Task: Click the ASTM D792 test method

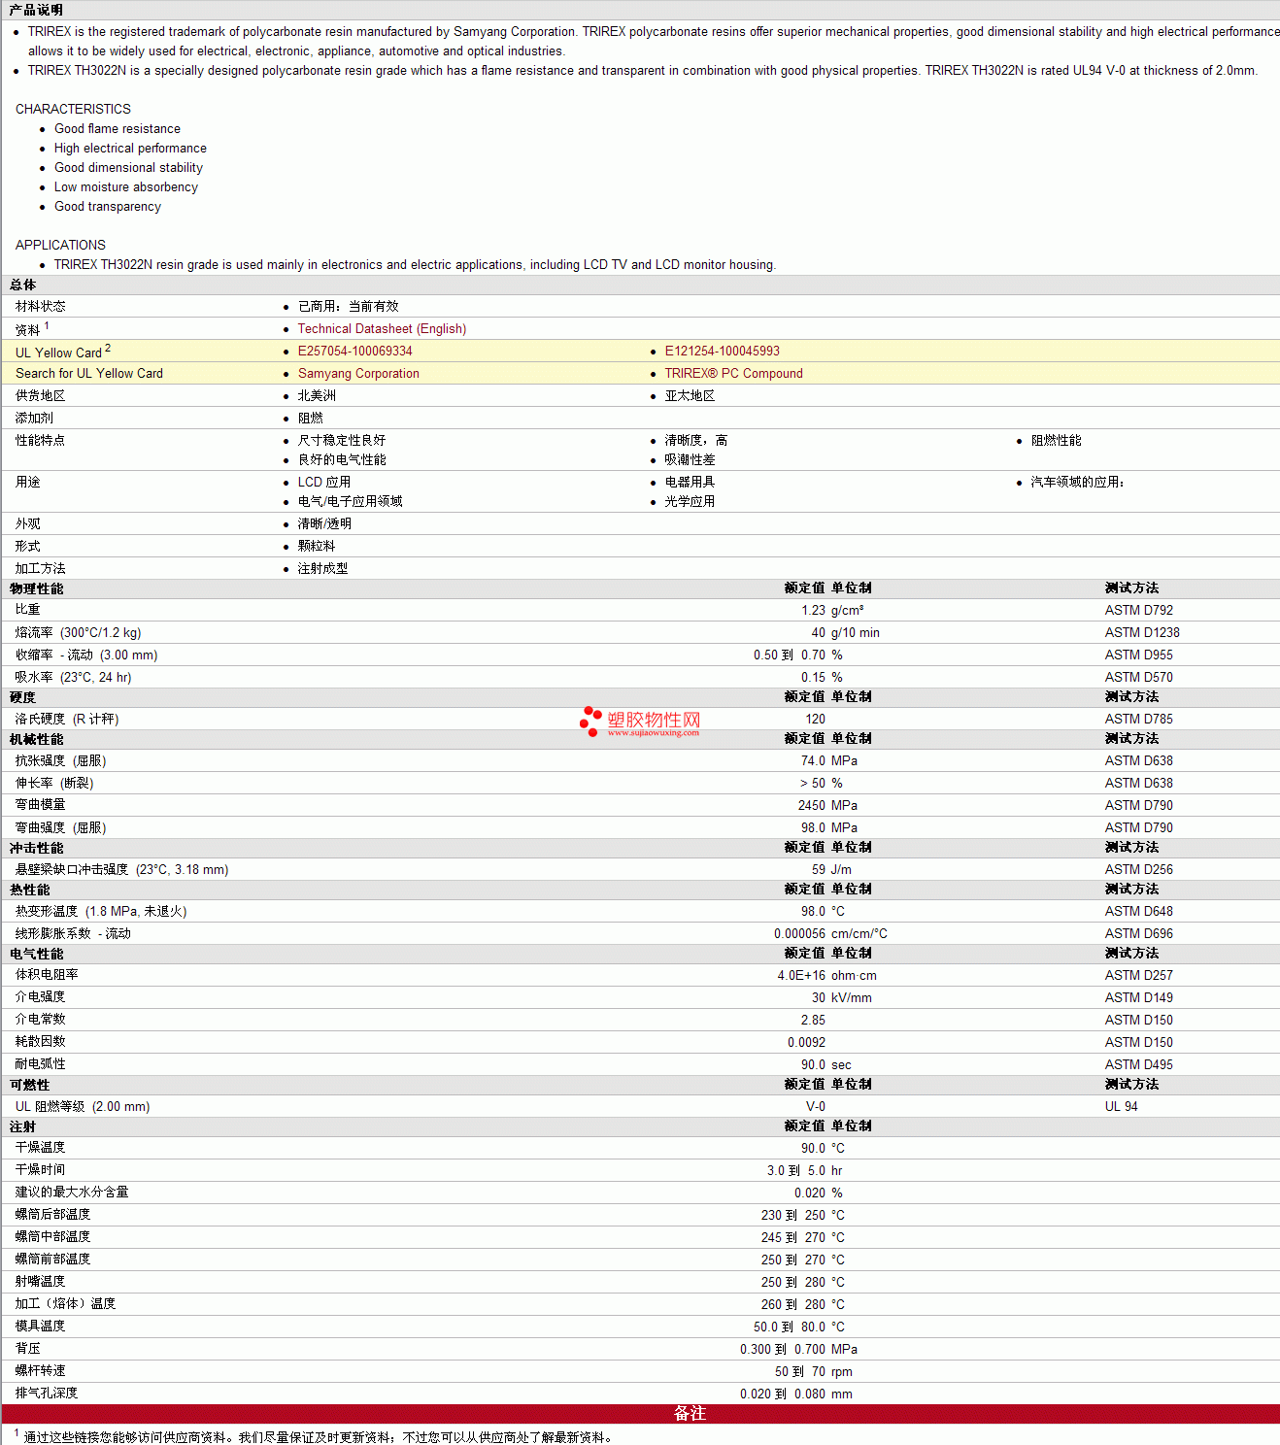Action: pos(1139,611)
